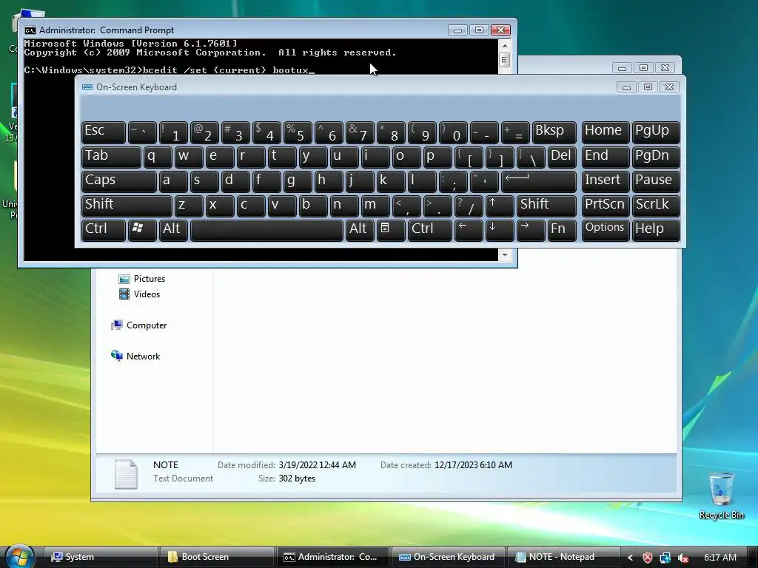This screenshot has height=568, width=758.
Task: Click the End key
Action: click(x=606, y=157)
